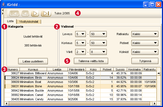The image size is (163, 107).
Task: Sort by Koko column header
Action: (93, 69)
